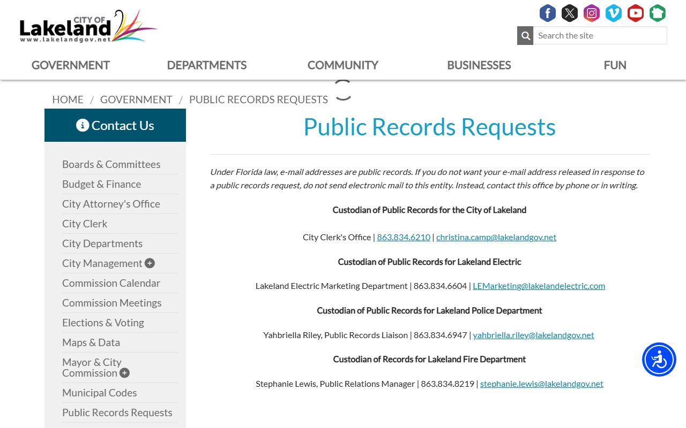Open the Facebook social icon
Screen dimensions: 686x428
pos(548,13)
